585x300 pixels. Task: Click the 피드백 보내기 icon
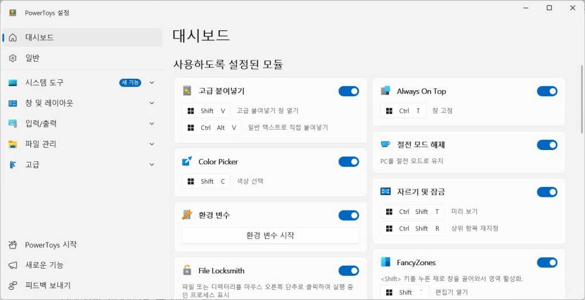13,286
